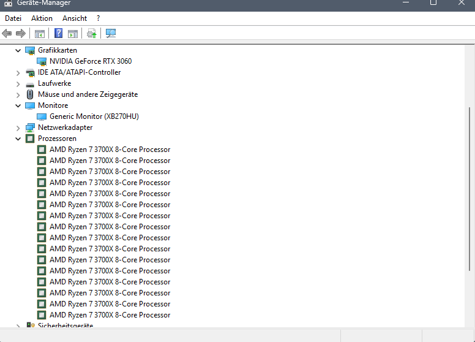Click the mouse icon beside Mäuse und andere Zeigegeräte

click(x=30, y=94)
